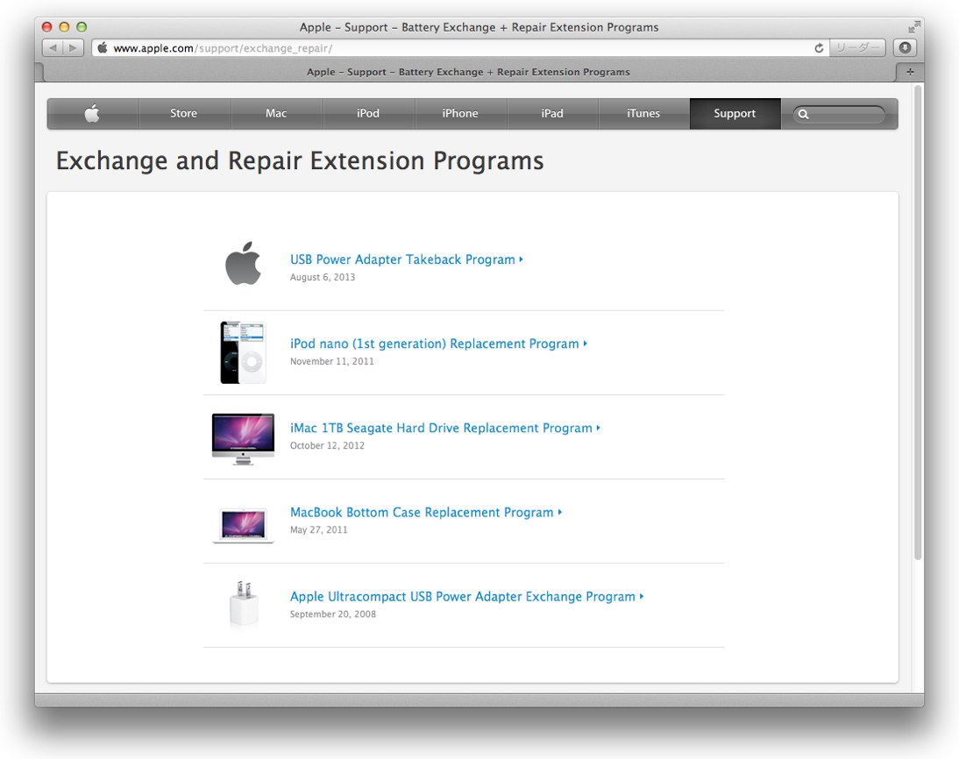This screenshot has height=759, width=959.
Task: Open the iTunes navigation tab
Action: (x=643, y=113)
